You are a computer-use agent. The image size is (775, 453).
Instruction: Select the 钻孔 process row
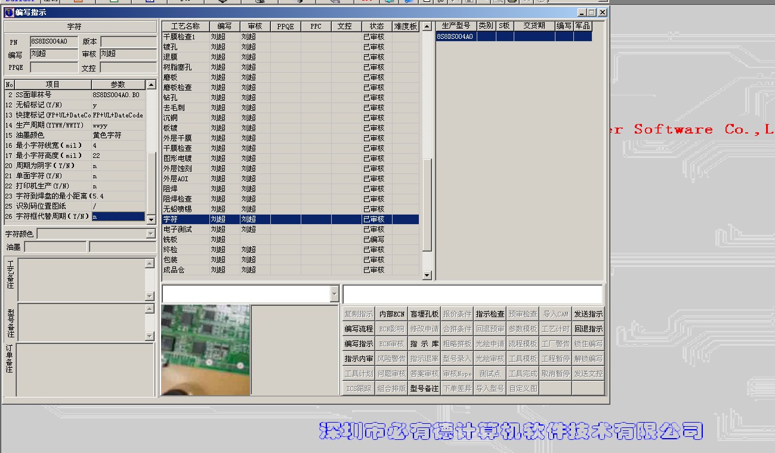pyautogui.click(x=291, y=98)
